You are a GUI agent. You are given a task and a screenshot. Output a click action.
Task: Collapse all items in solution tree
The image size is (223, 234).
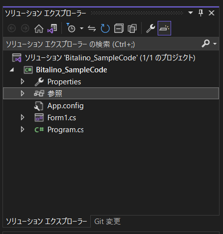(x=119, y=28)
